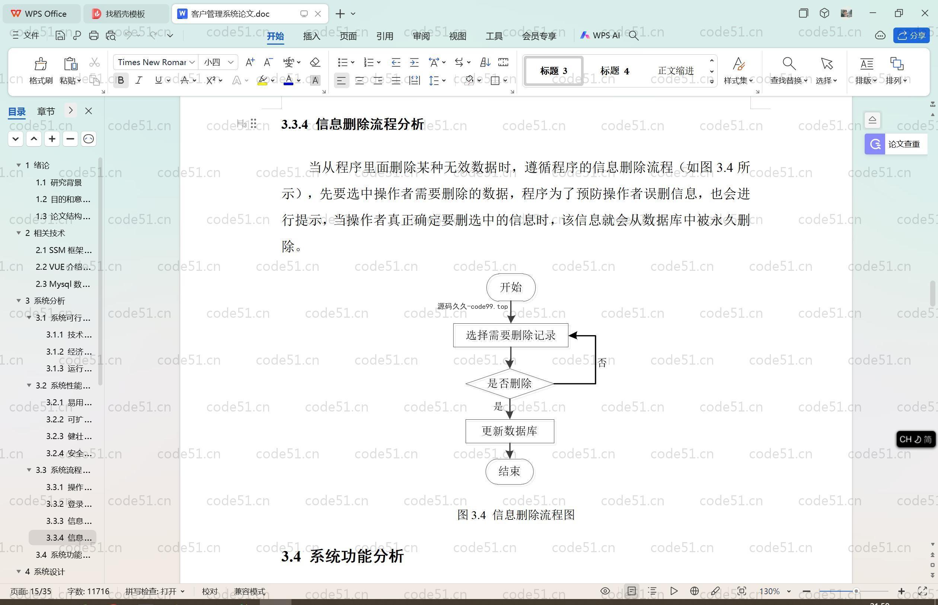
Task: Open the Numbering list dropdown arrow
Action: 379,62
